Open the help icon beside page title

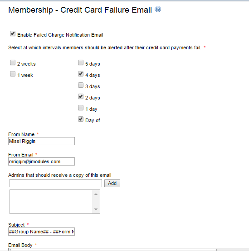[x=158, y=9]
